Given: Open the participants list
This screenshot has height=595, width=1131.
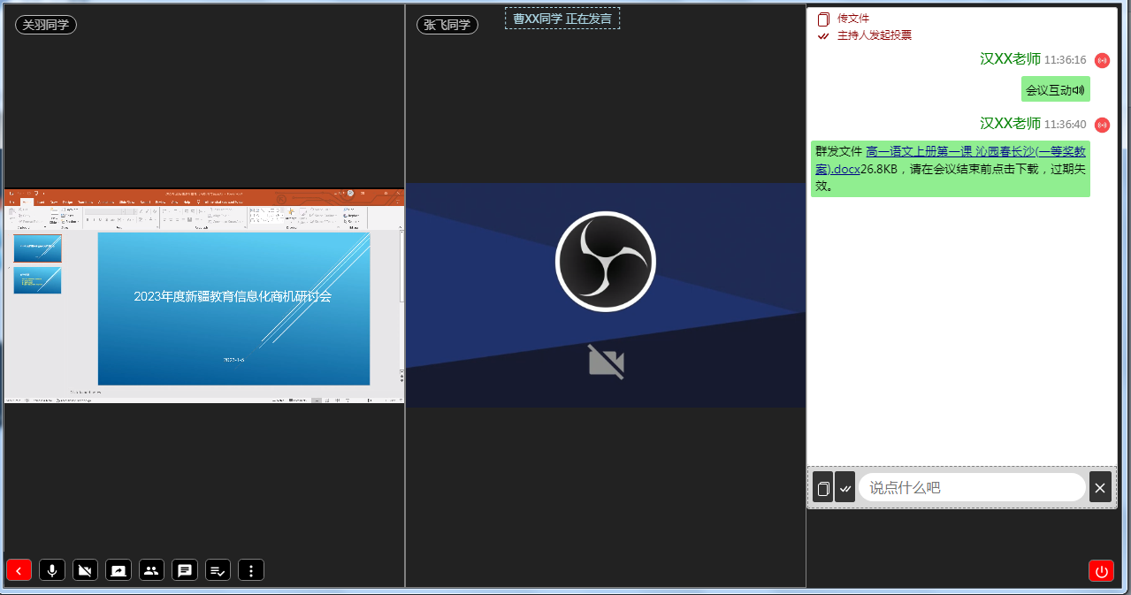Looking at the screenshot, I should pyautogui.click(x=151, y=570).
